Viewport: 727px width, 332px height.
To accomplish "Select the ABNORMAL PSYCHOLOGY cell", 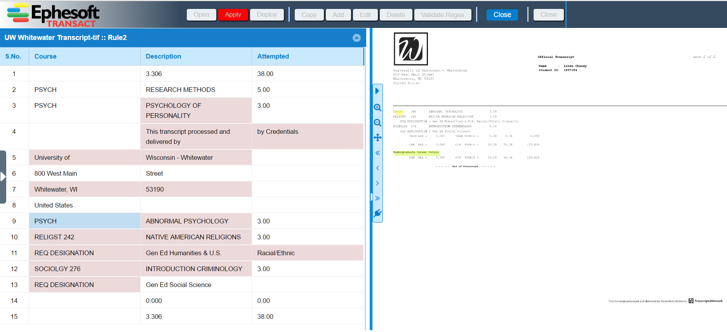I will tap(196, 221).
